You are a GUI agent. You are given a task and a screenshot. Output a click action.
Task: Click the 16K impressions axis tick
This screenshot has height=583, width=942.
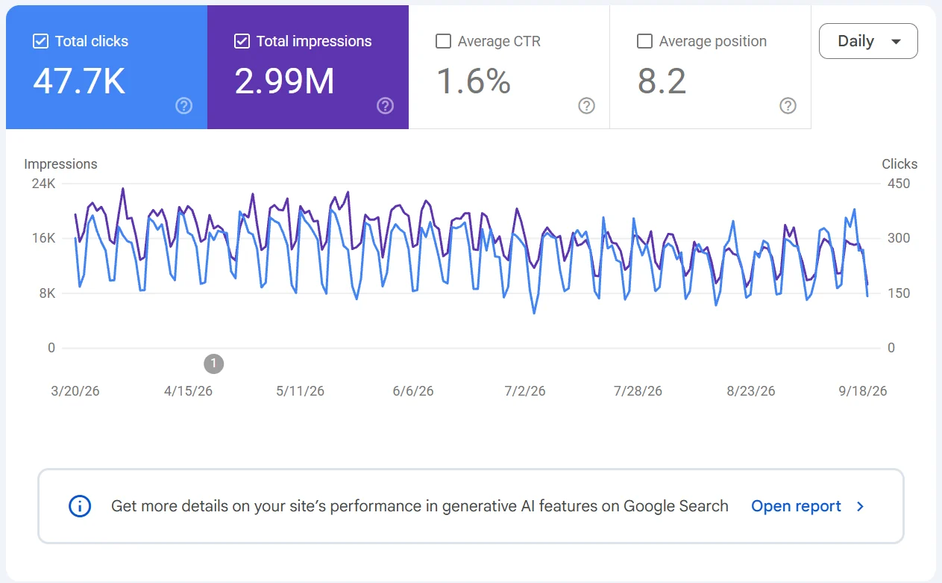coord(43,238)
